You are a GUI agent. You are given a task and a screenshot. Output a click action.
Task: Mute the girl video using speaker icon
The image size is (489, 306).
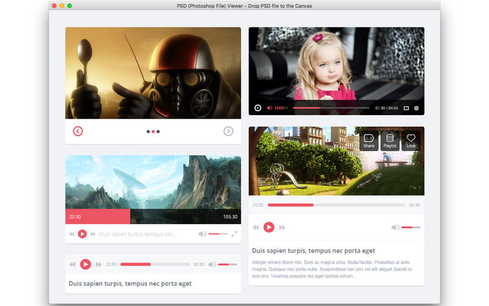270,108
